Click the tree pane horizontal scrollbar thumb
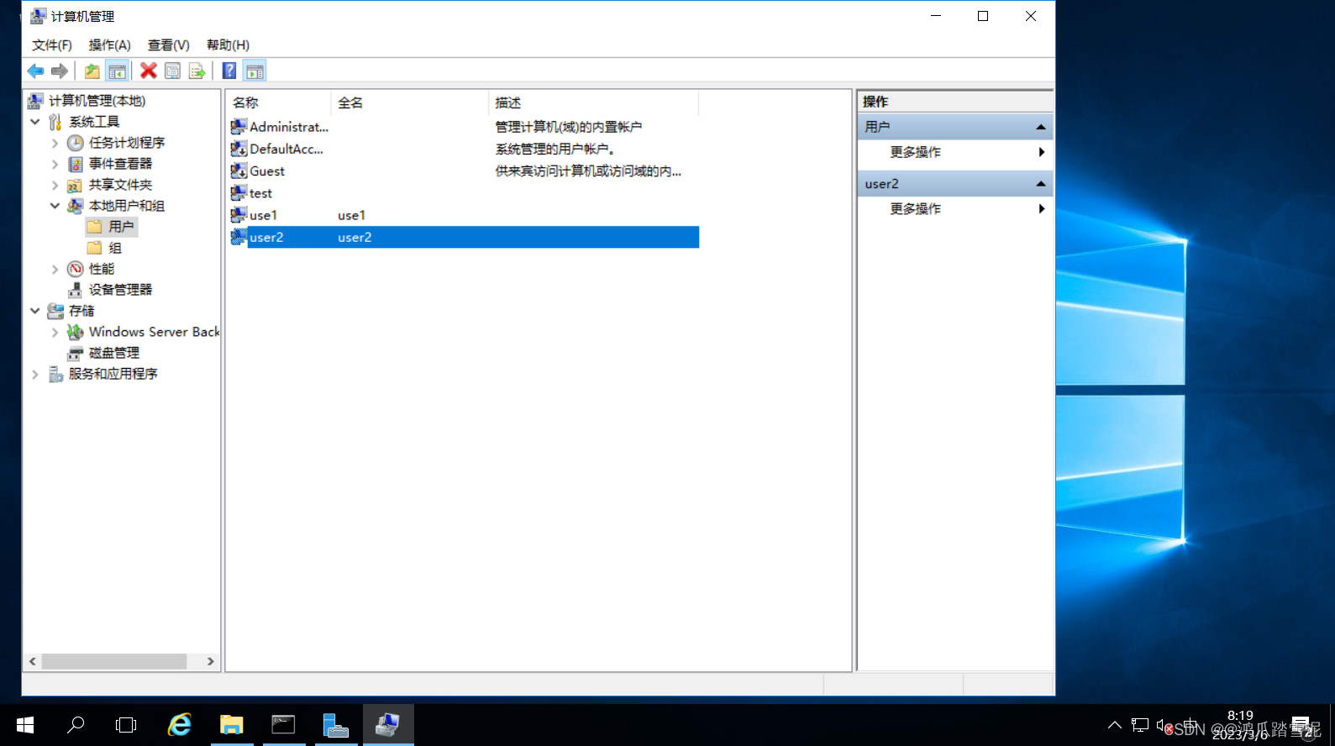The width and height of the screenshot is (1335, 746). (114, 661)
